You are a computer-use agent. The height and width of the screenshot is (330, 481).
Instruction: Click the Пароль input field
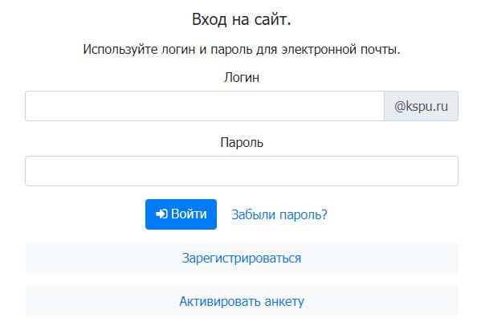[242, 171]
